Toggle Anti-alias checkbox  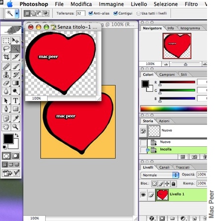pyautogui.click(x=90, y=13)
